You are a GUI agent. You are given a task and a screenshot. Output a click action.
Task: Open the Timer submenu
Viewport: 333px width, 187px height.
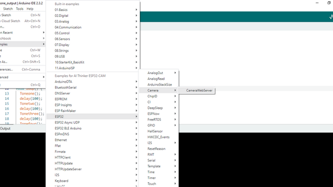[159, 178]
